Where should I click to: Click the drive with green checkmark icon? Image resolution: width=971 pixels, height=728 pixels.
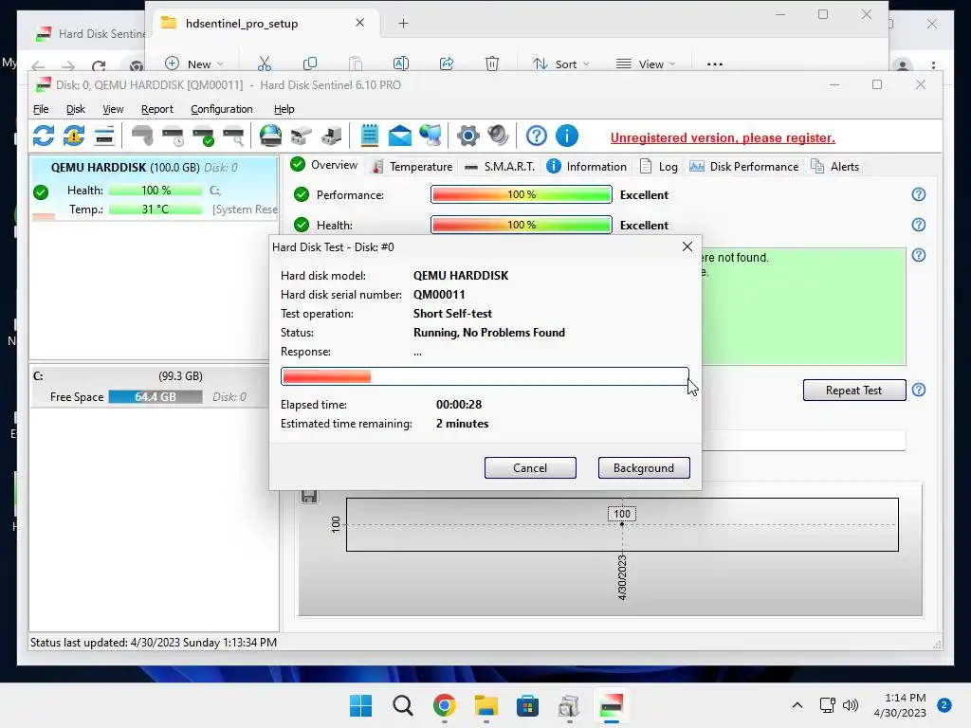203,136
